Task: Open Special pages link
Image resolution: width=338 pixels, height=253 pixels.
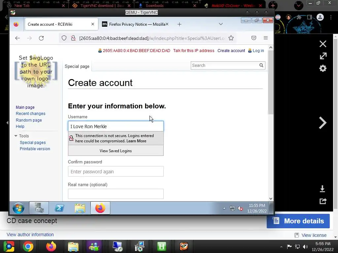Action: pos(33,143)
